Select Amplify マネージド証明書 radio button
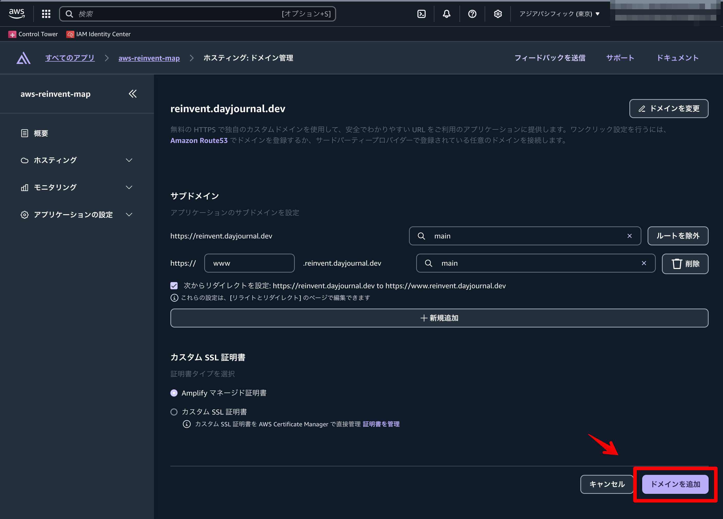This screenshot has height=519, width=723. (x=174, y=393)
